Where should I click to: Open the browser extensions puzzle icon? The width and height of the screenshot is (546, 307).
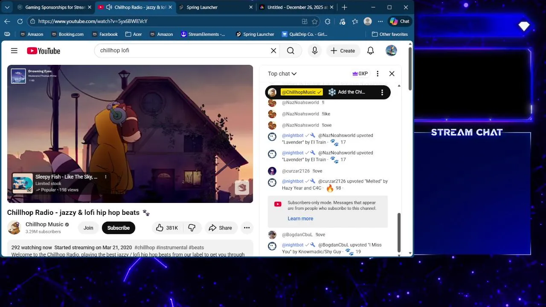point(328,21)
